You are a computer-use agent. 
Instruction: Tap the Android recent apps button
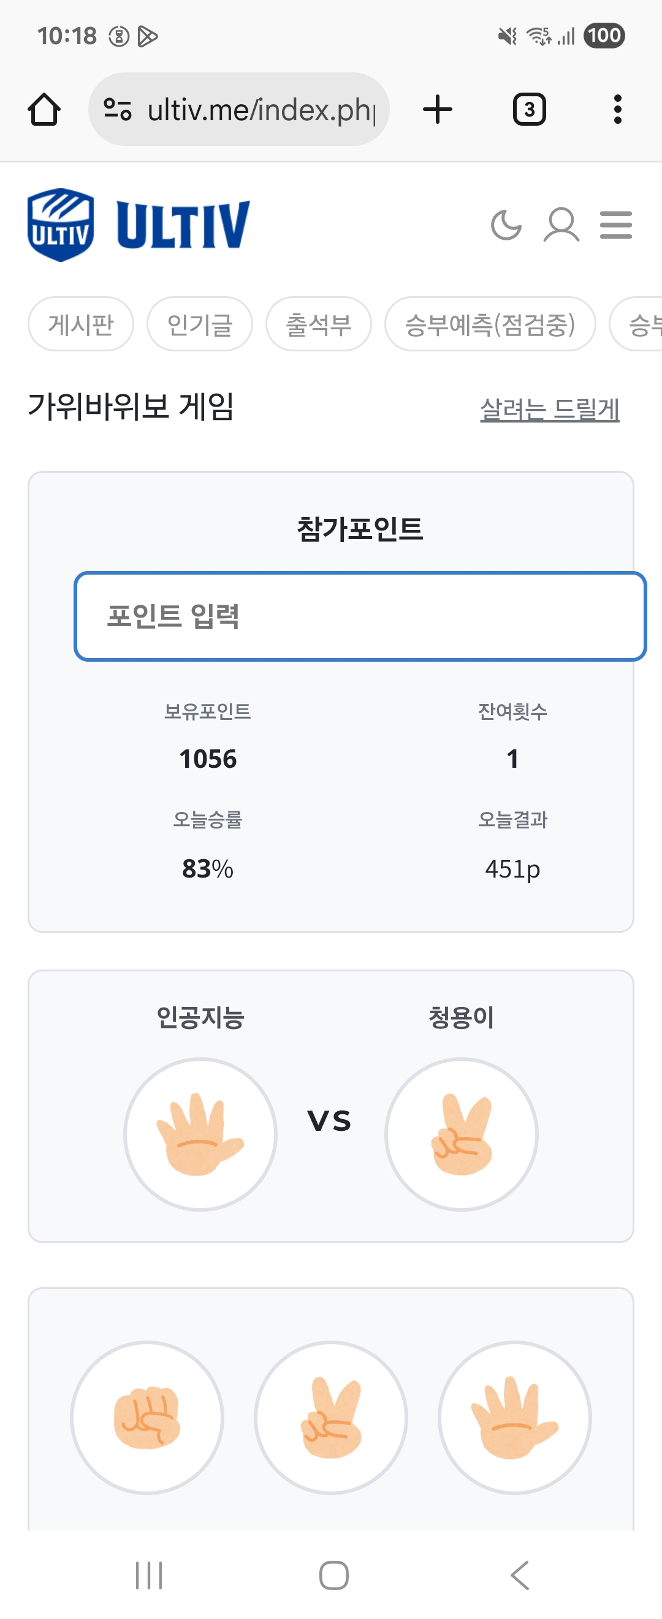149,1575
